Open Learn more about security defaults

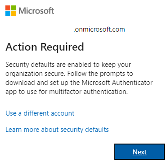pos(57,130)
